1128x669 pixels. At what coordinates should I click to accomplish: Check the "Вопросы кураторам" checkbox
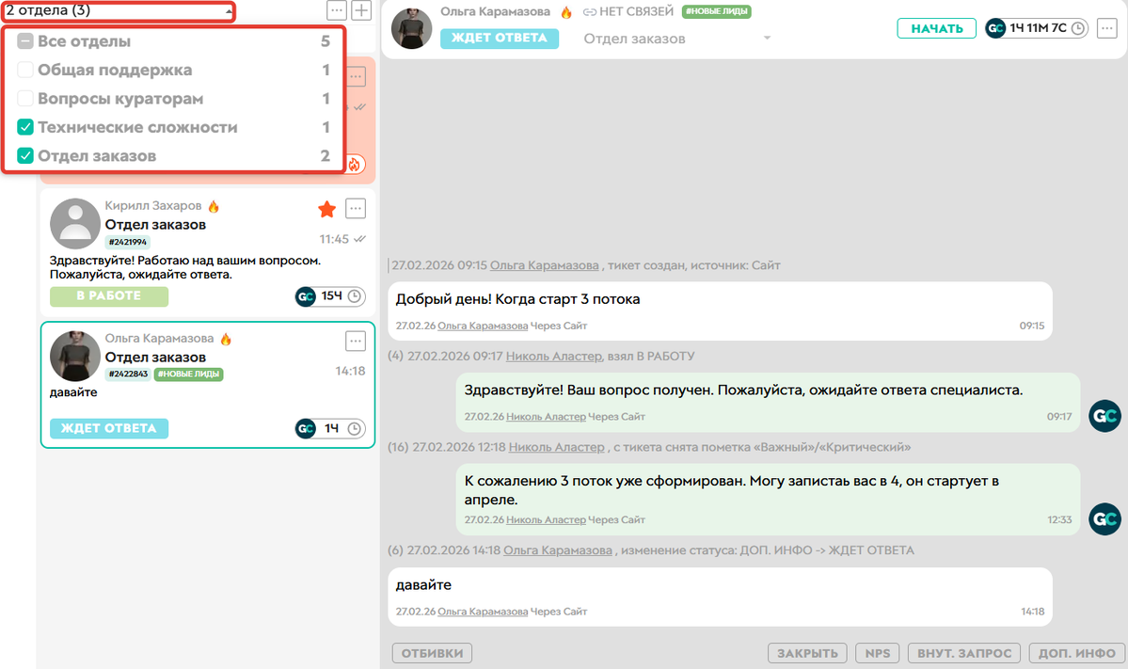coord(25,99)
